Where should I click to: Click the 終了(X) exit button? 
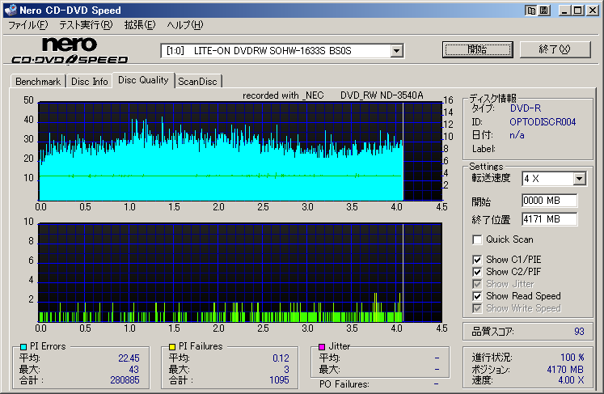click(x=555, y=49)
